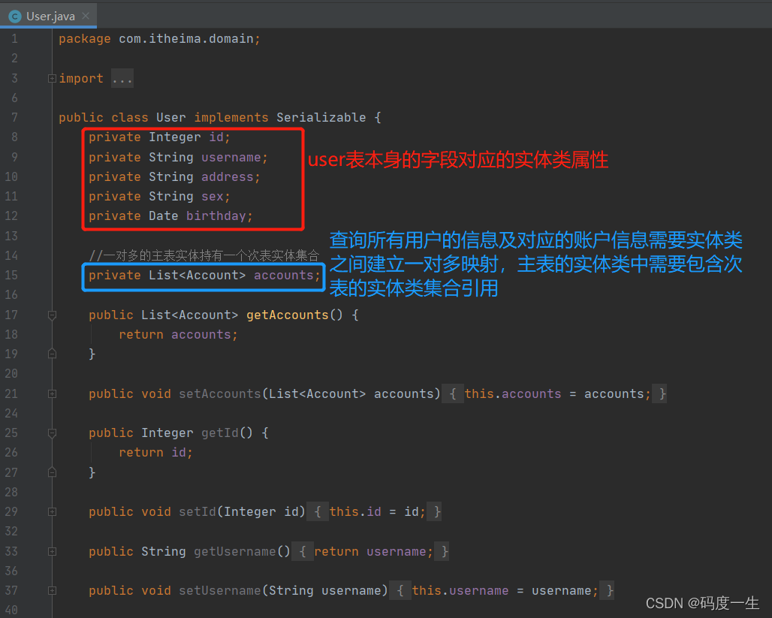Click line number 21 in gutter
Image resolution: width=772 pixels, height=618 pixels.
pos(11,394)
